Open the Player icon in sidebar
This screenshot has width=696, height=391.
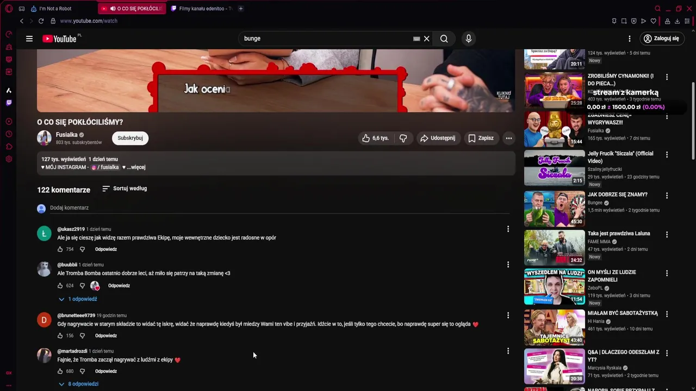coord(9,122)
